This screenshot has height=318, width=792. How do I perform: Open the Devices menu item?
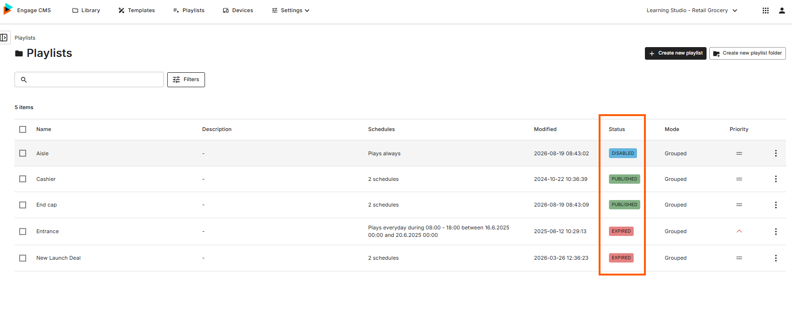[x=238, y=10]
